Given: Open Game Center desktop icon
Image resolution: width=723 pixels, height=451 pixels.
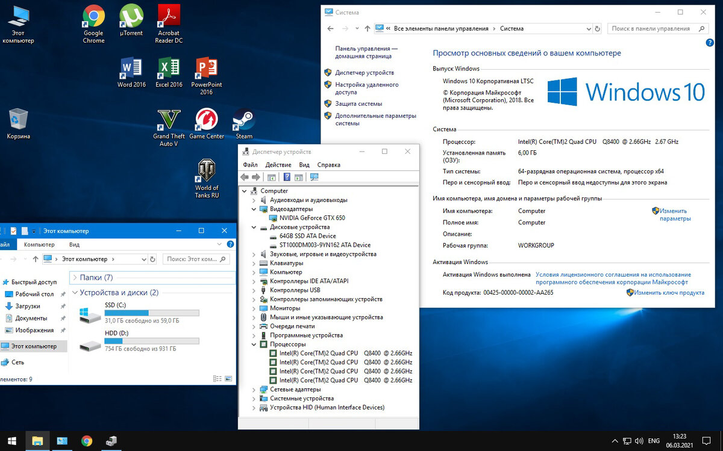Looking at the screenshot, I should click(x=207, y=124).
